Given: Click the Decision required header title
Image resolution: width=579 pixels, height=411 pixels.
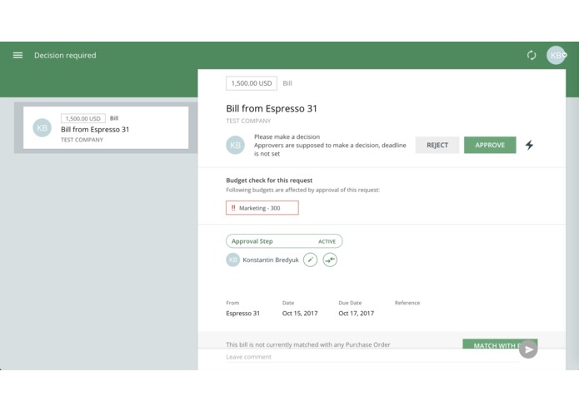Looking at the screenshot, I should (65, 55).
